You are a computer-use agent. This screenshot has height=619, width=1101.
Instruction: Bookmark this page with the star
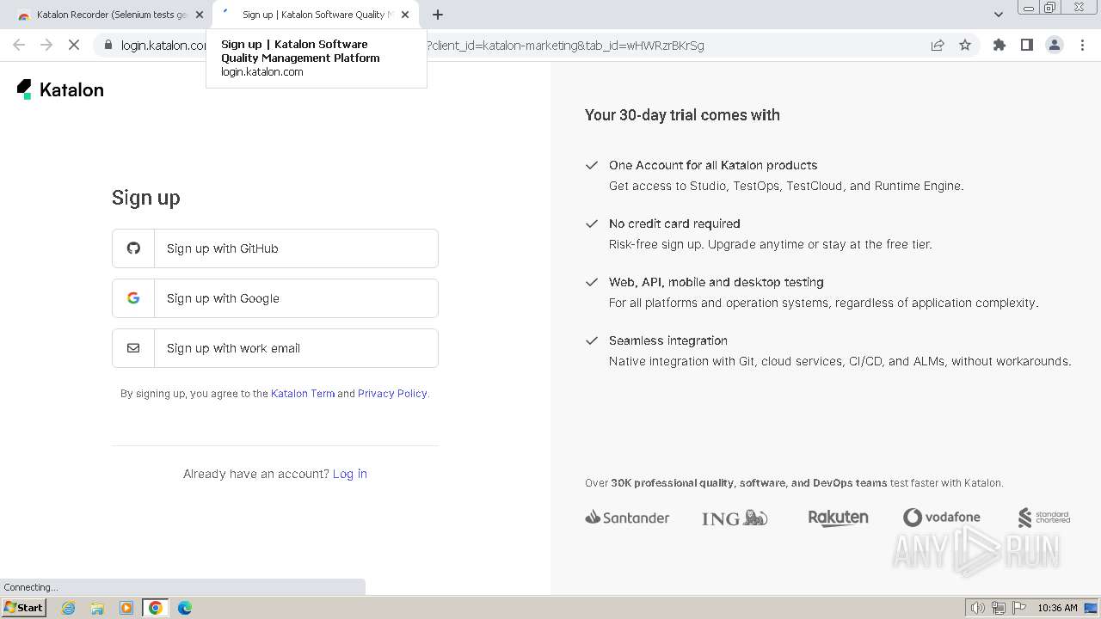pos(965,45)
